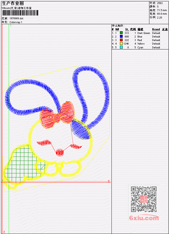Click 'Default' brand in Red row
Viewport: 169px width, 234px height.
pos(156,40)
